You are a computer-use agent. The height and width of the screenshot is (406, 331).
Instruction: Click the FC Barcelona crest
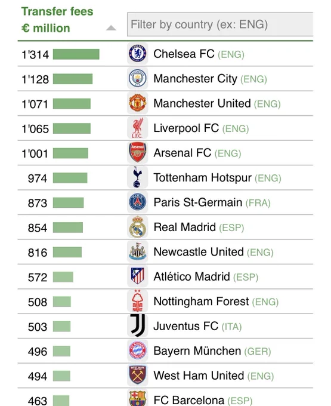coord(138,398)
